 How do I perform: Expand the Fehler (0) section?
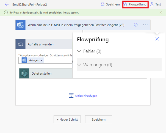(90, 51)
